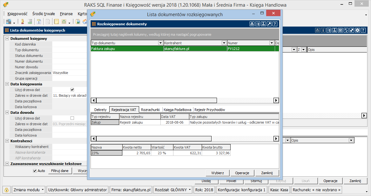Check Użyj drzewa dat under Data dowodu
The width and height of the screenshot is (371, 196).
pyautogui.click(x=72, y=118)
